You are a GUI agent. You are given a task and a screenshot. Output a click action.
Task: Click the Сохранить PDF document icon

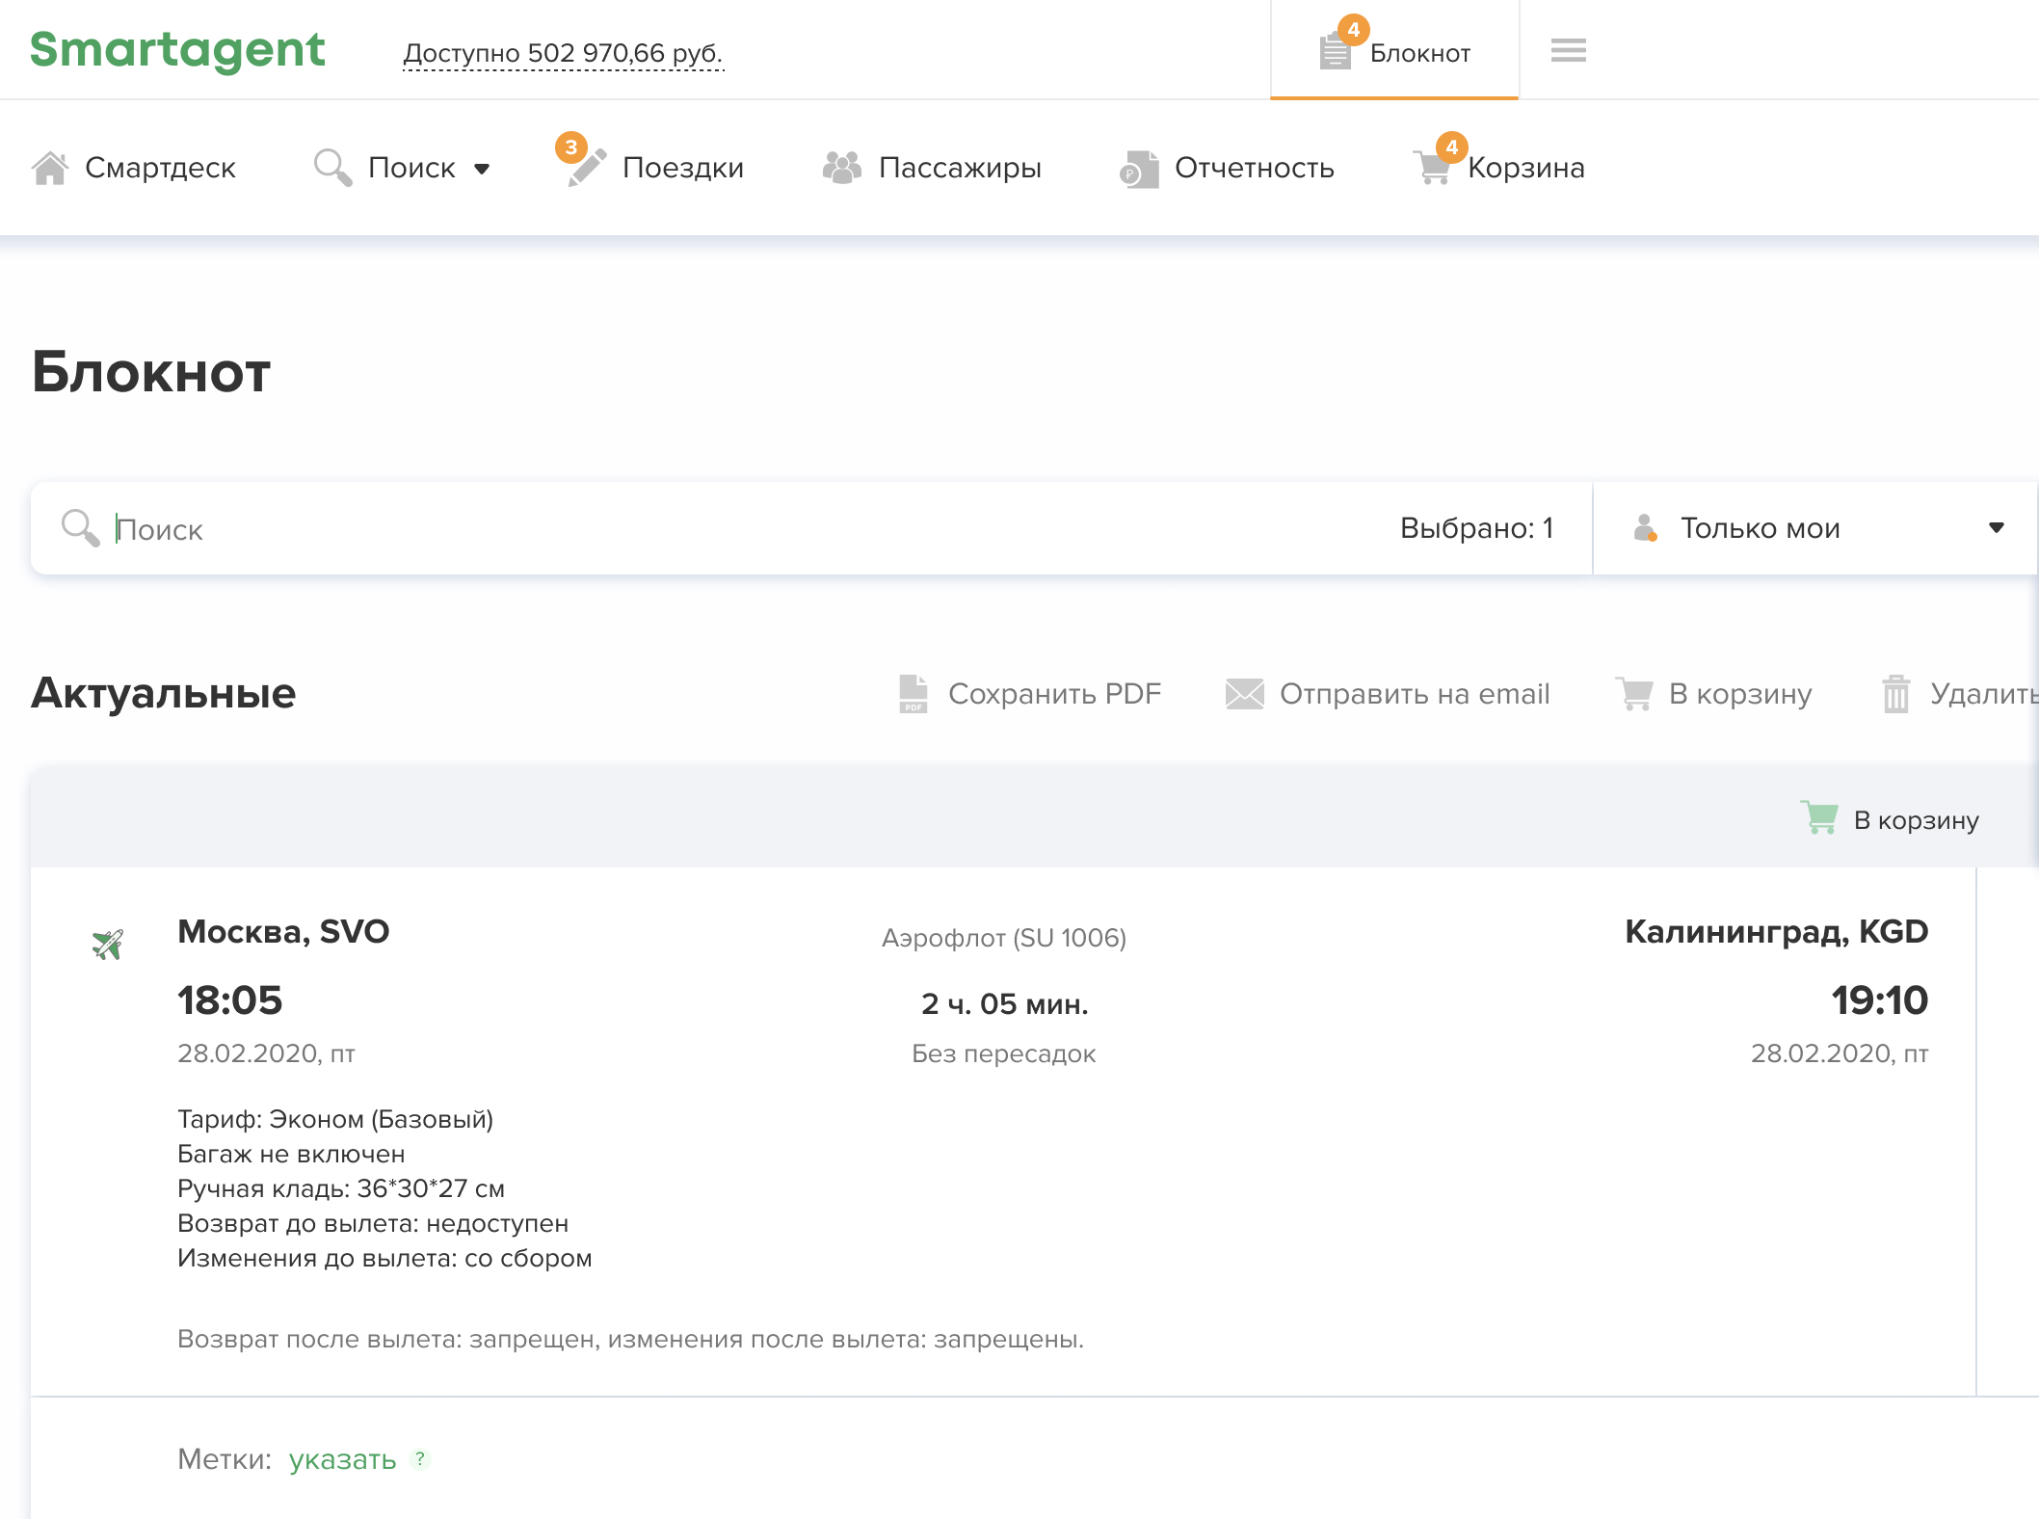[913, 694]
